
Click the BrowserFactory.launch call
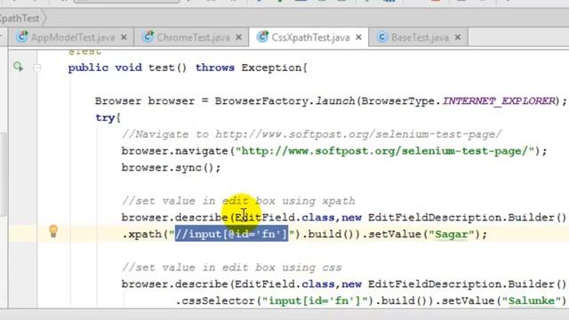tap(284, 100)
